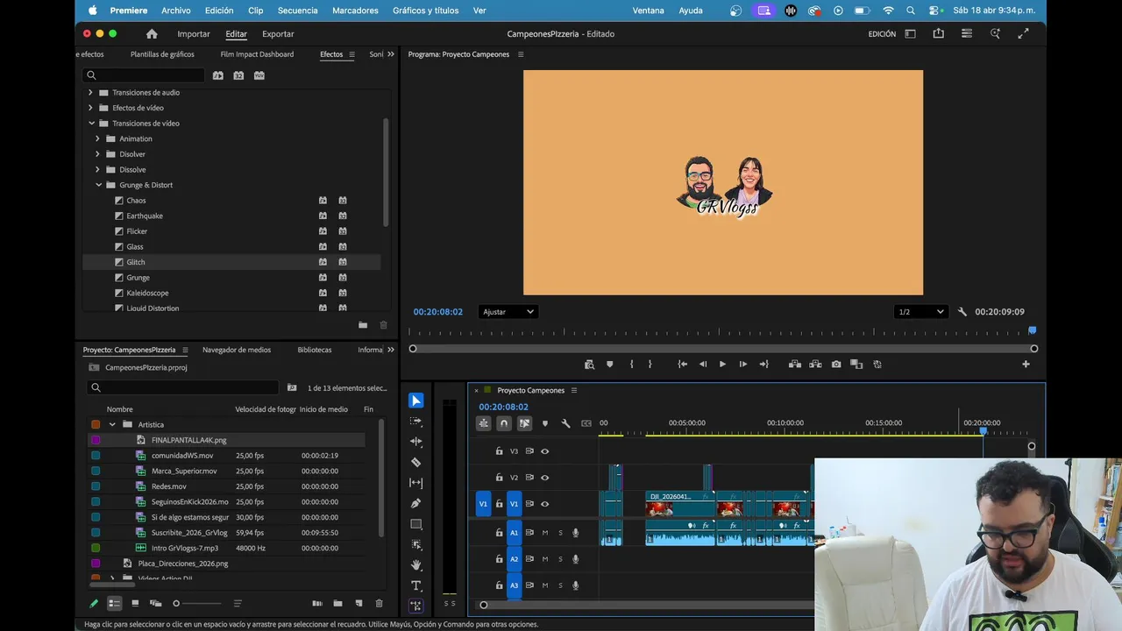Open timeline wrench display settings
Image resolution: width=1122 pixels, height=631 pixels.
(x=565, y=423)
